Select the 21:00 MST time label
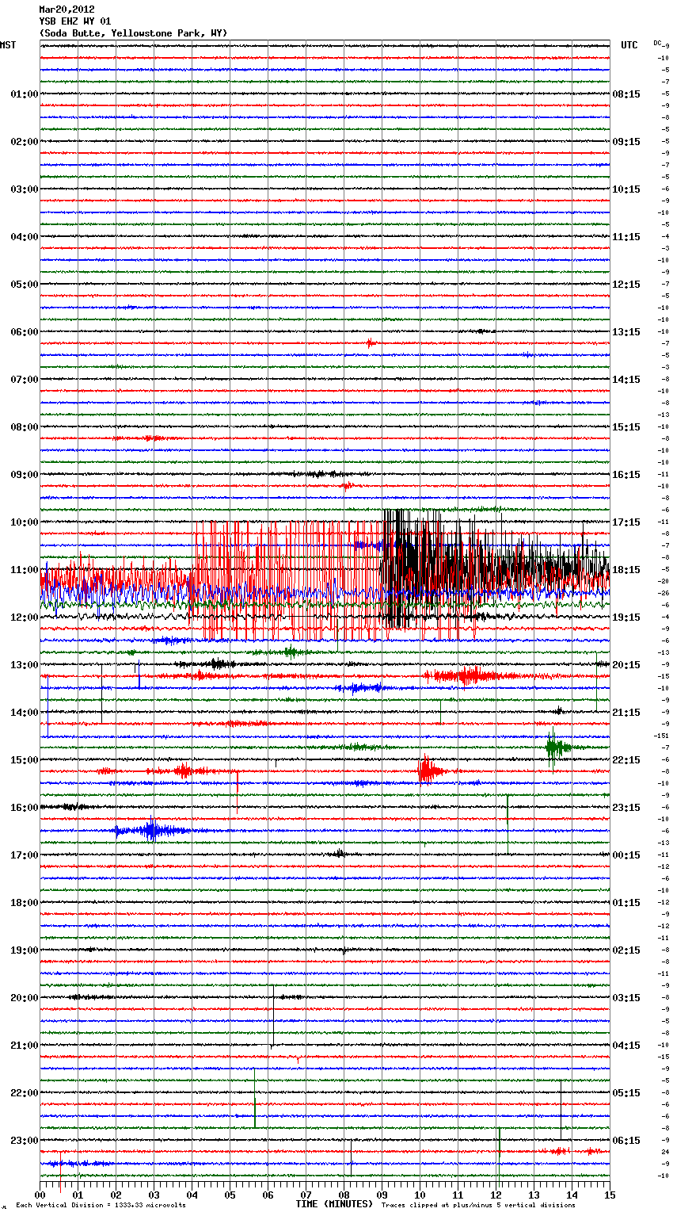The height and width of the screenshot is (1216, 673). click(25, 1046)
